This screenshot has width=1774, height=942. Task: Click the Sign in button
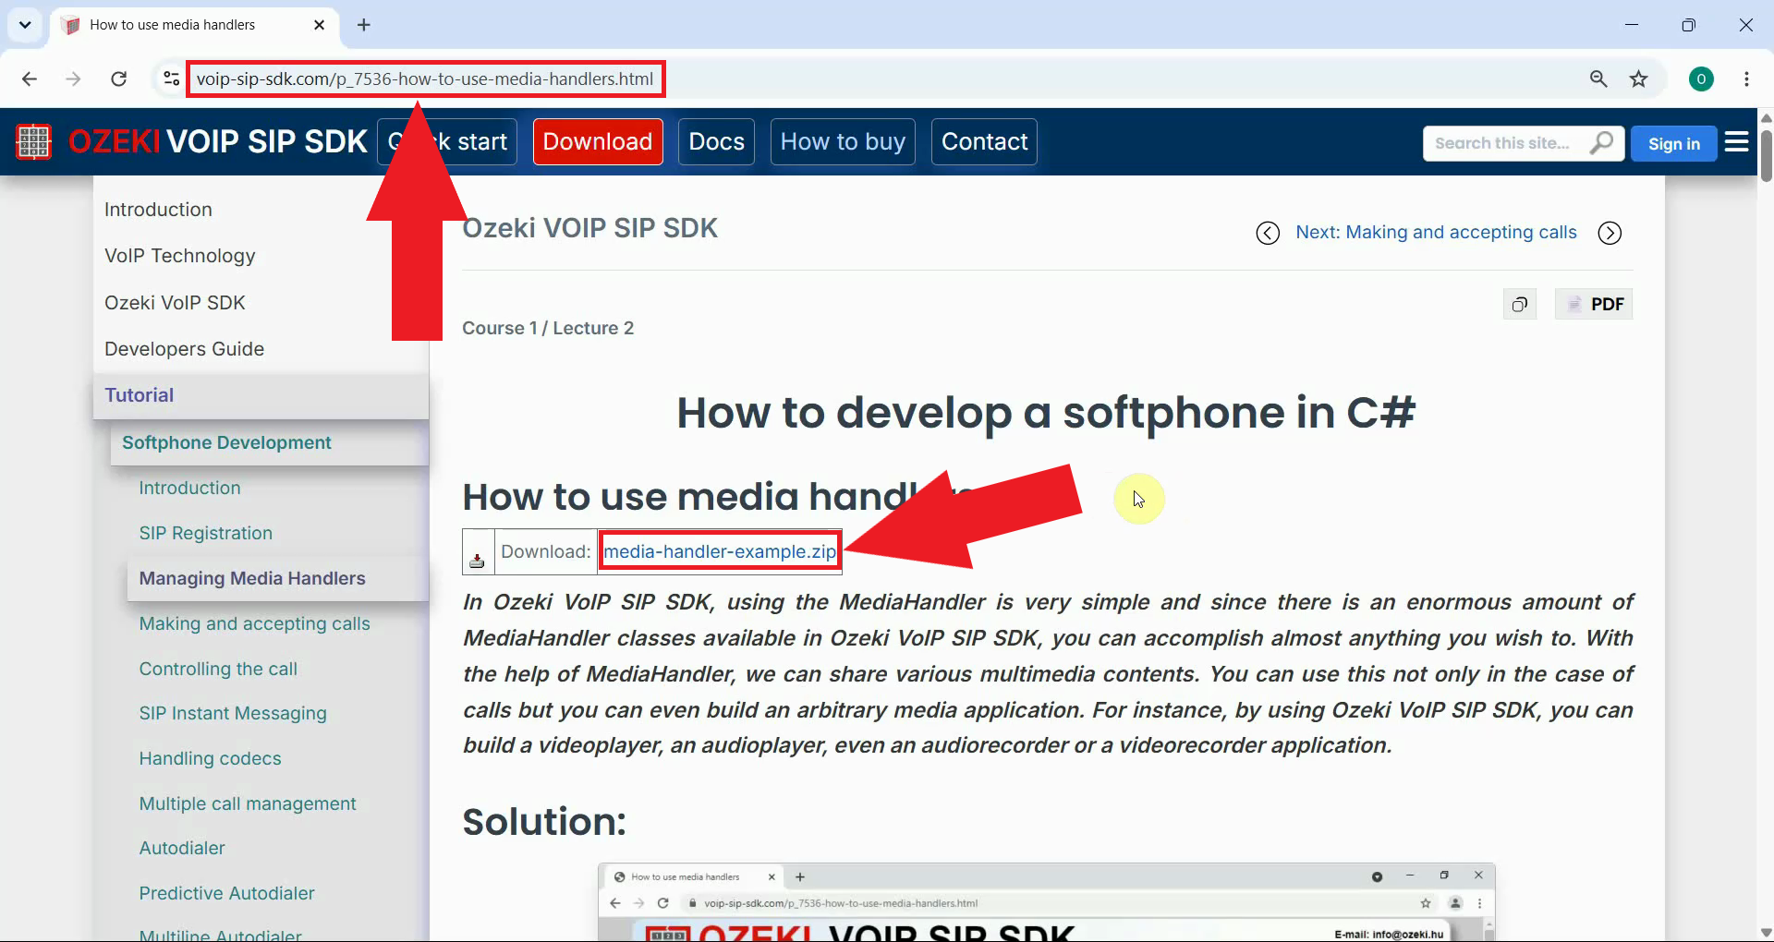pos(1673,143)
